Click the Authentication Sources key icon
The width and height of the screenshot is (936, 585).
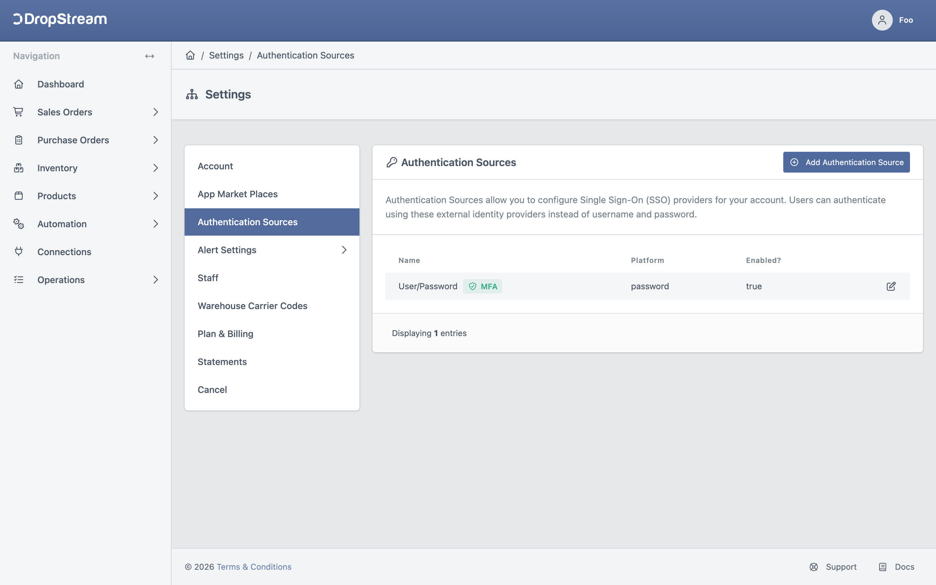[x=392, y=162]
